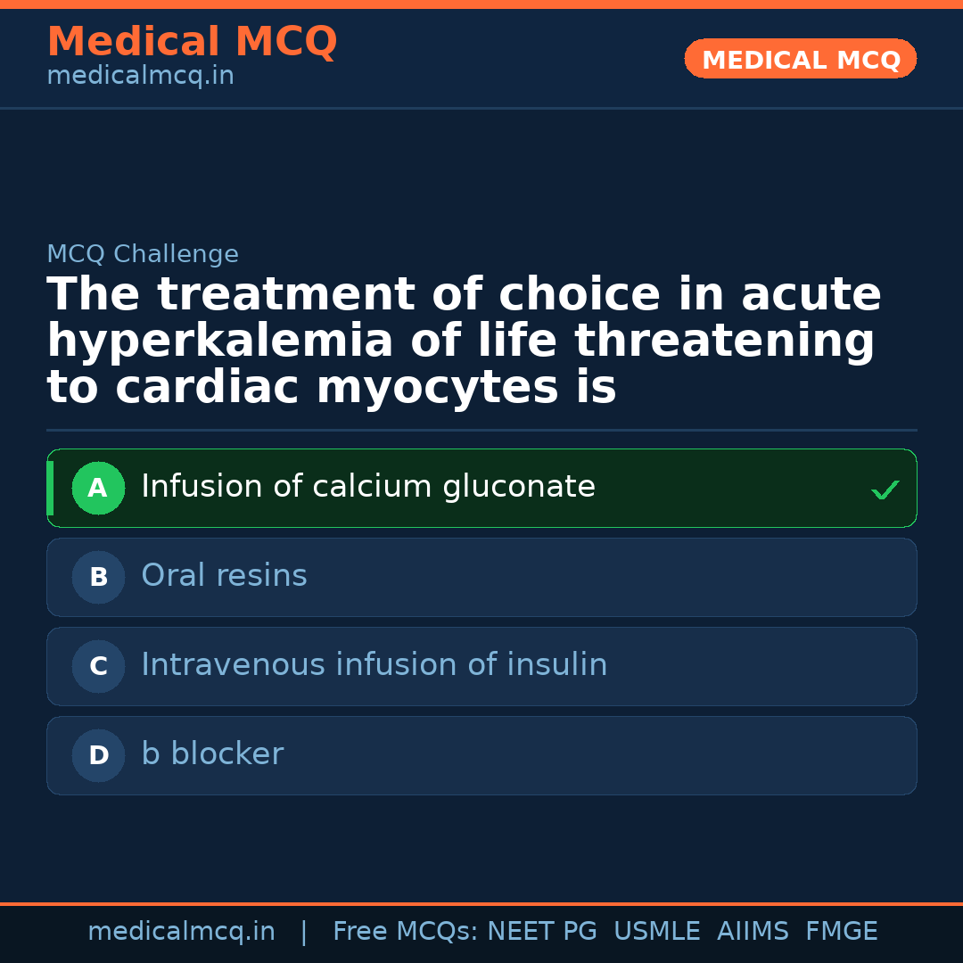
Task: Click the D letter circle icon
Action: click(98, 755)
